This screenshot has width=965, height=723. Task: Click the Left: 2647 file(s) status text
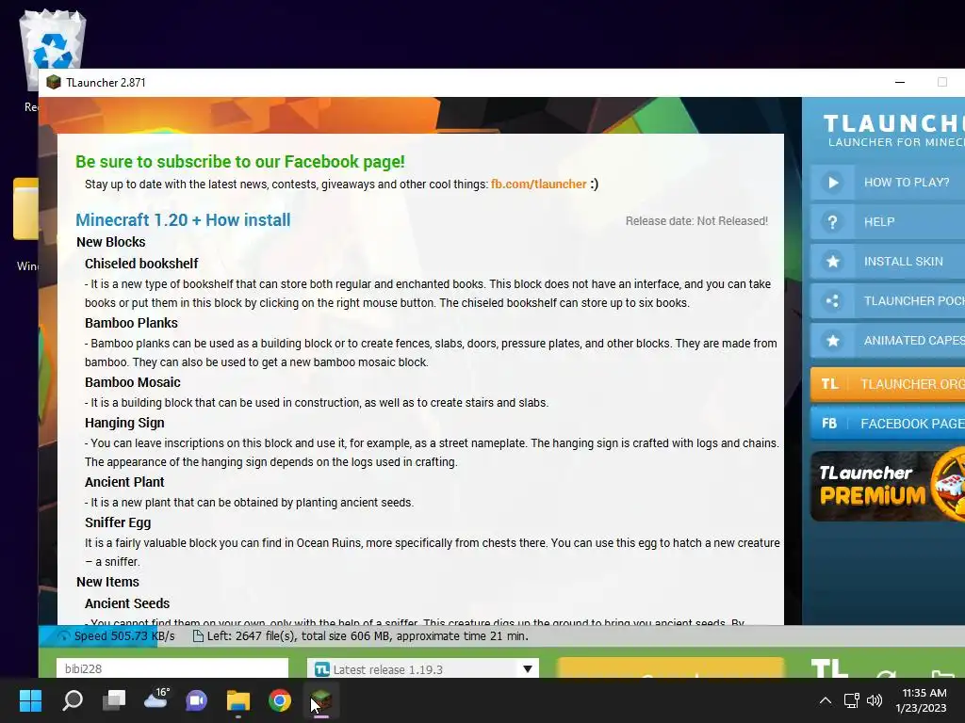pos(368,636)
